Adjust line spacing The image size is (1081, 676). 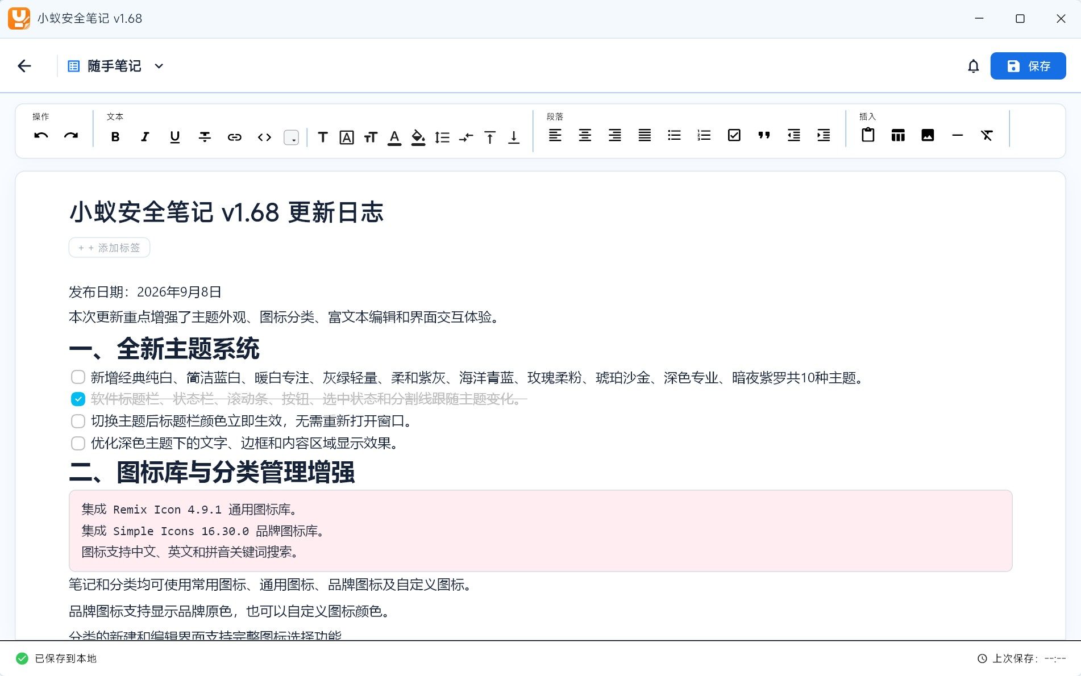[442, 136]
